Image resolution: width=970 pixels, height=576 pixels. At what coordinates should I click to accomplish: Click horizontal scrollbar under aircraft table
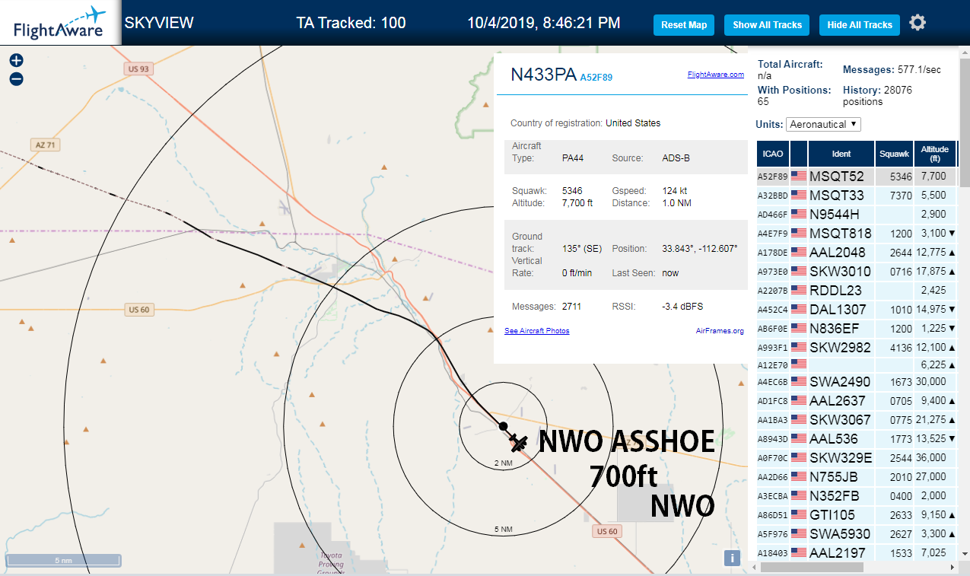point(810,567)
